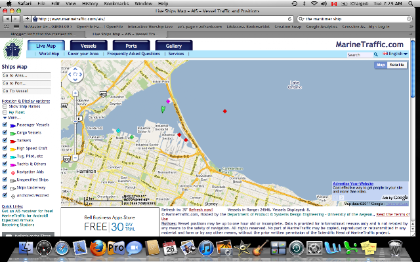Viewport: 420px width, 262px height.
Task: Open the Services link
Action: (176, 54)
